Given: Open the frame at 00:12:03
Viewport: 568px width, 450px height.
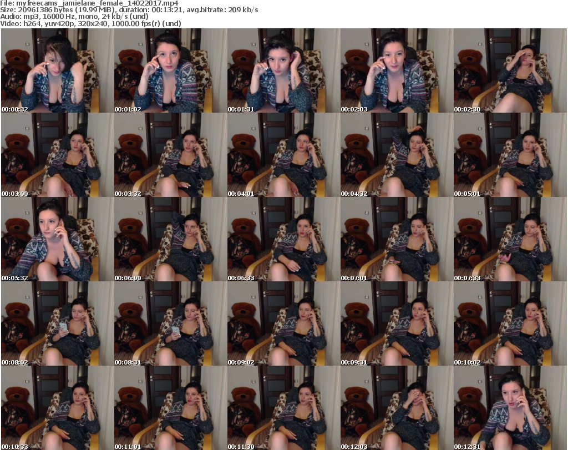Looking at the screenshot, I should (x=397, y=408).
